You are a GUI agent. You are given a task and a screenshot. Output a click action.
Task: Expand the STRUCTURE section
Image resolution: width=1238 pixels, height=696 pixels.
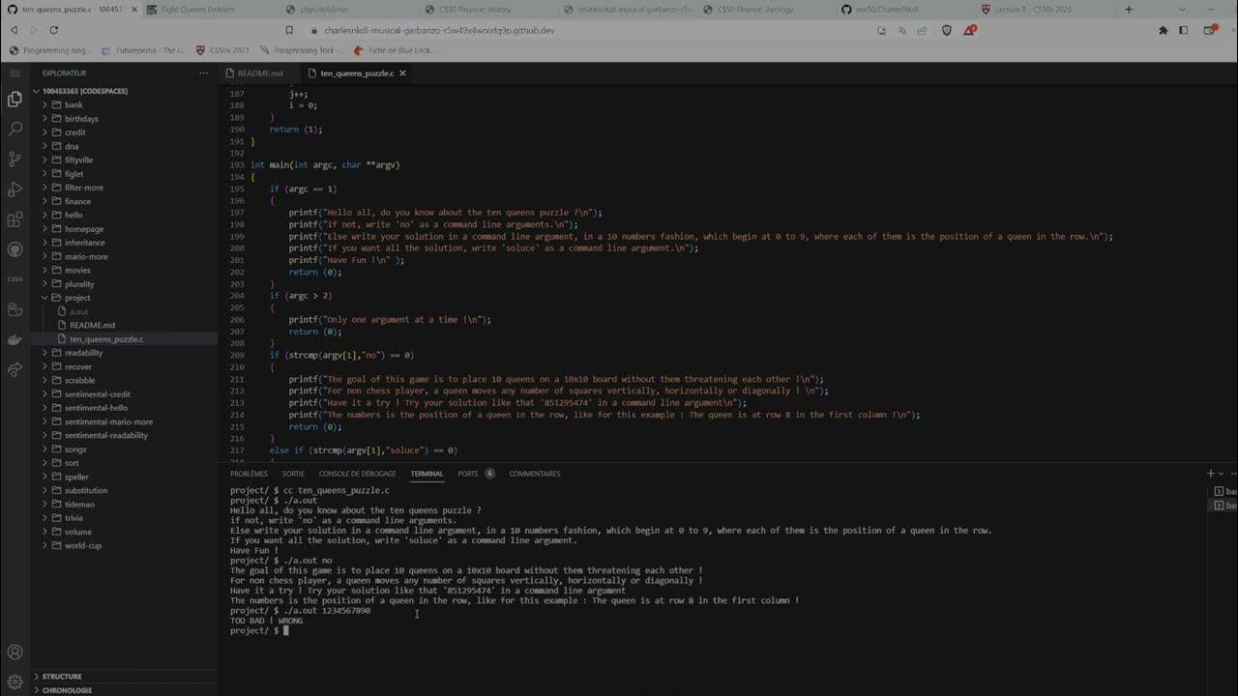pyautogui.click(x=62, y=677)
